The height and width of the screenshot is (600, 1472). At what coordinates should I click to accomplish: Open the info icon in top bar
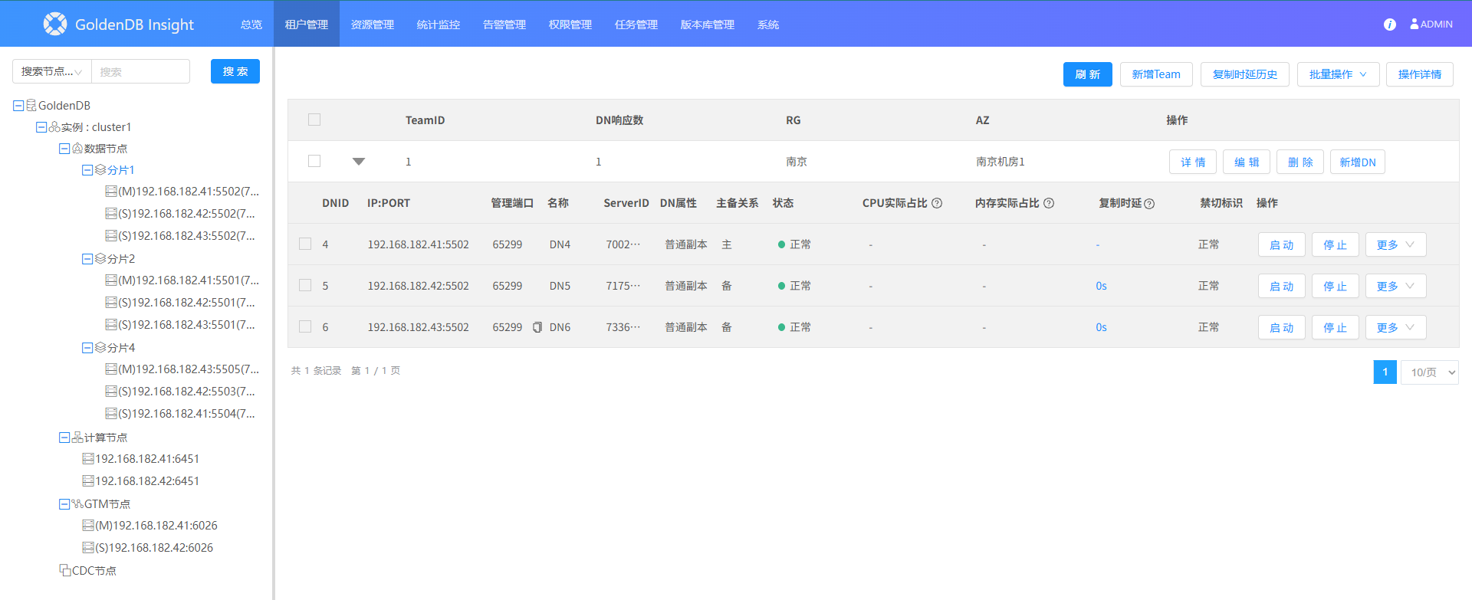[x=1389, y=25]
